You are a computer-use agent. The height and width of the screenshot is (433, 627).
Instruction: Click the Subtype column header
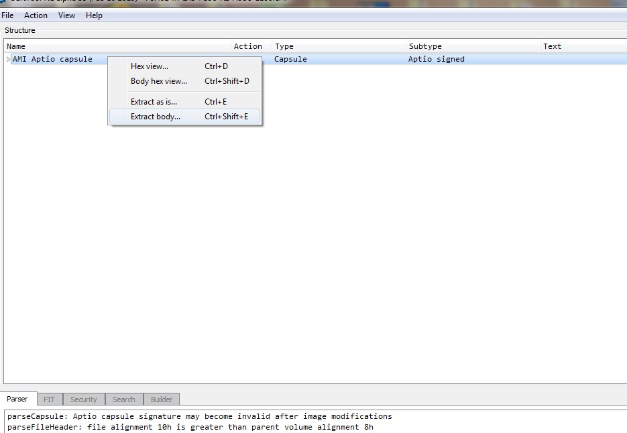(x=473, y=46)
